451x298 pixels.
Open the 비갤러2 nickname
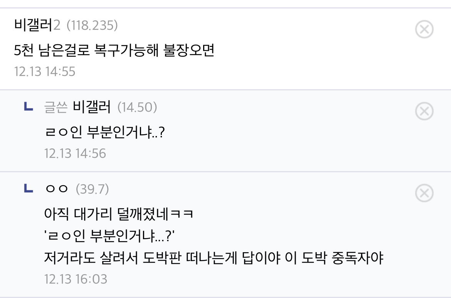pyautogui.click(x=37, y=26)
